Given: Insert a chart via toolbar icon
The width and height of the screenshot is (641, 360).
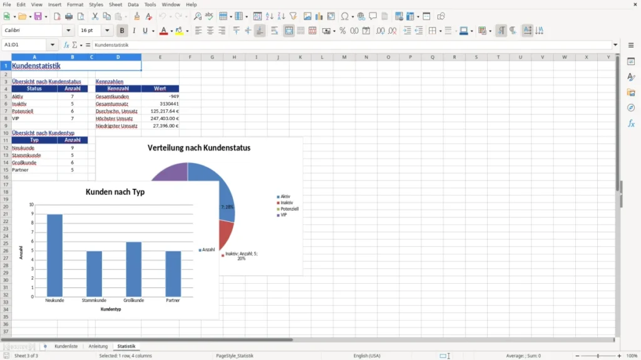Looking at the screenshot, I should point(319,16).
